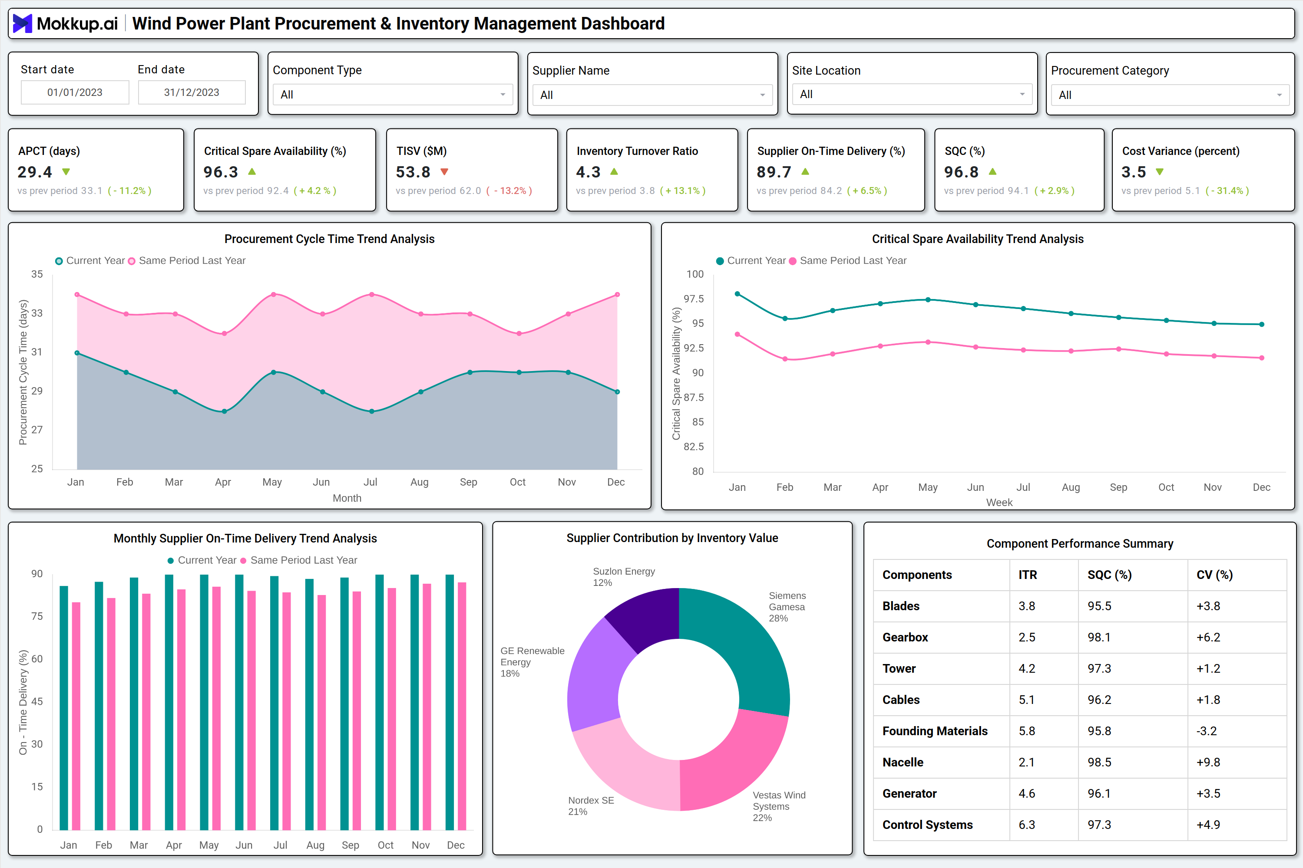
Task: Open the Site Location dropdown
Action: 912,95
